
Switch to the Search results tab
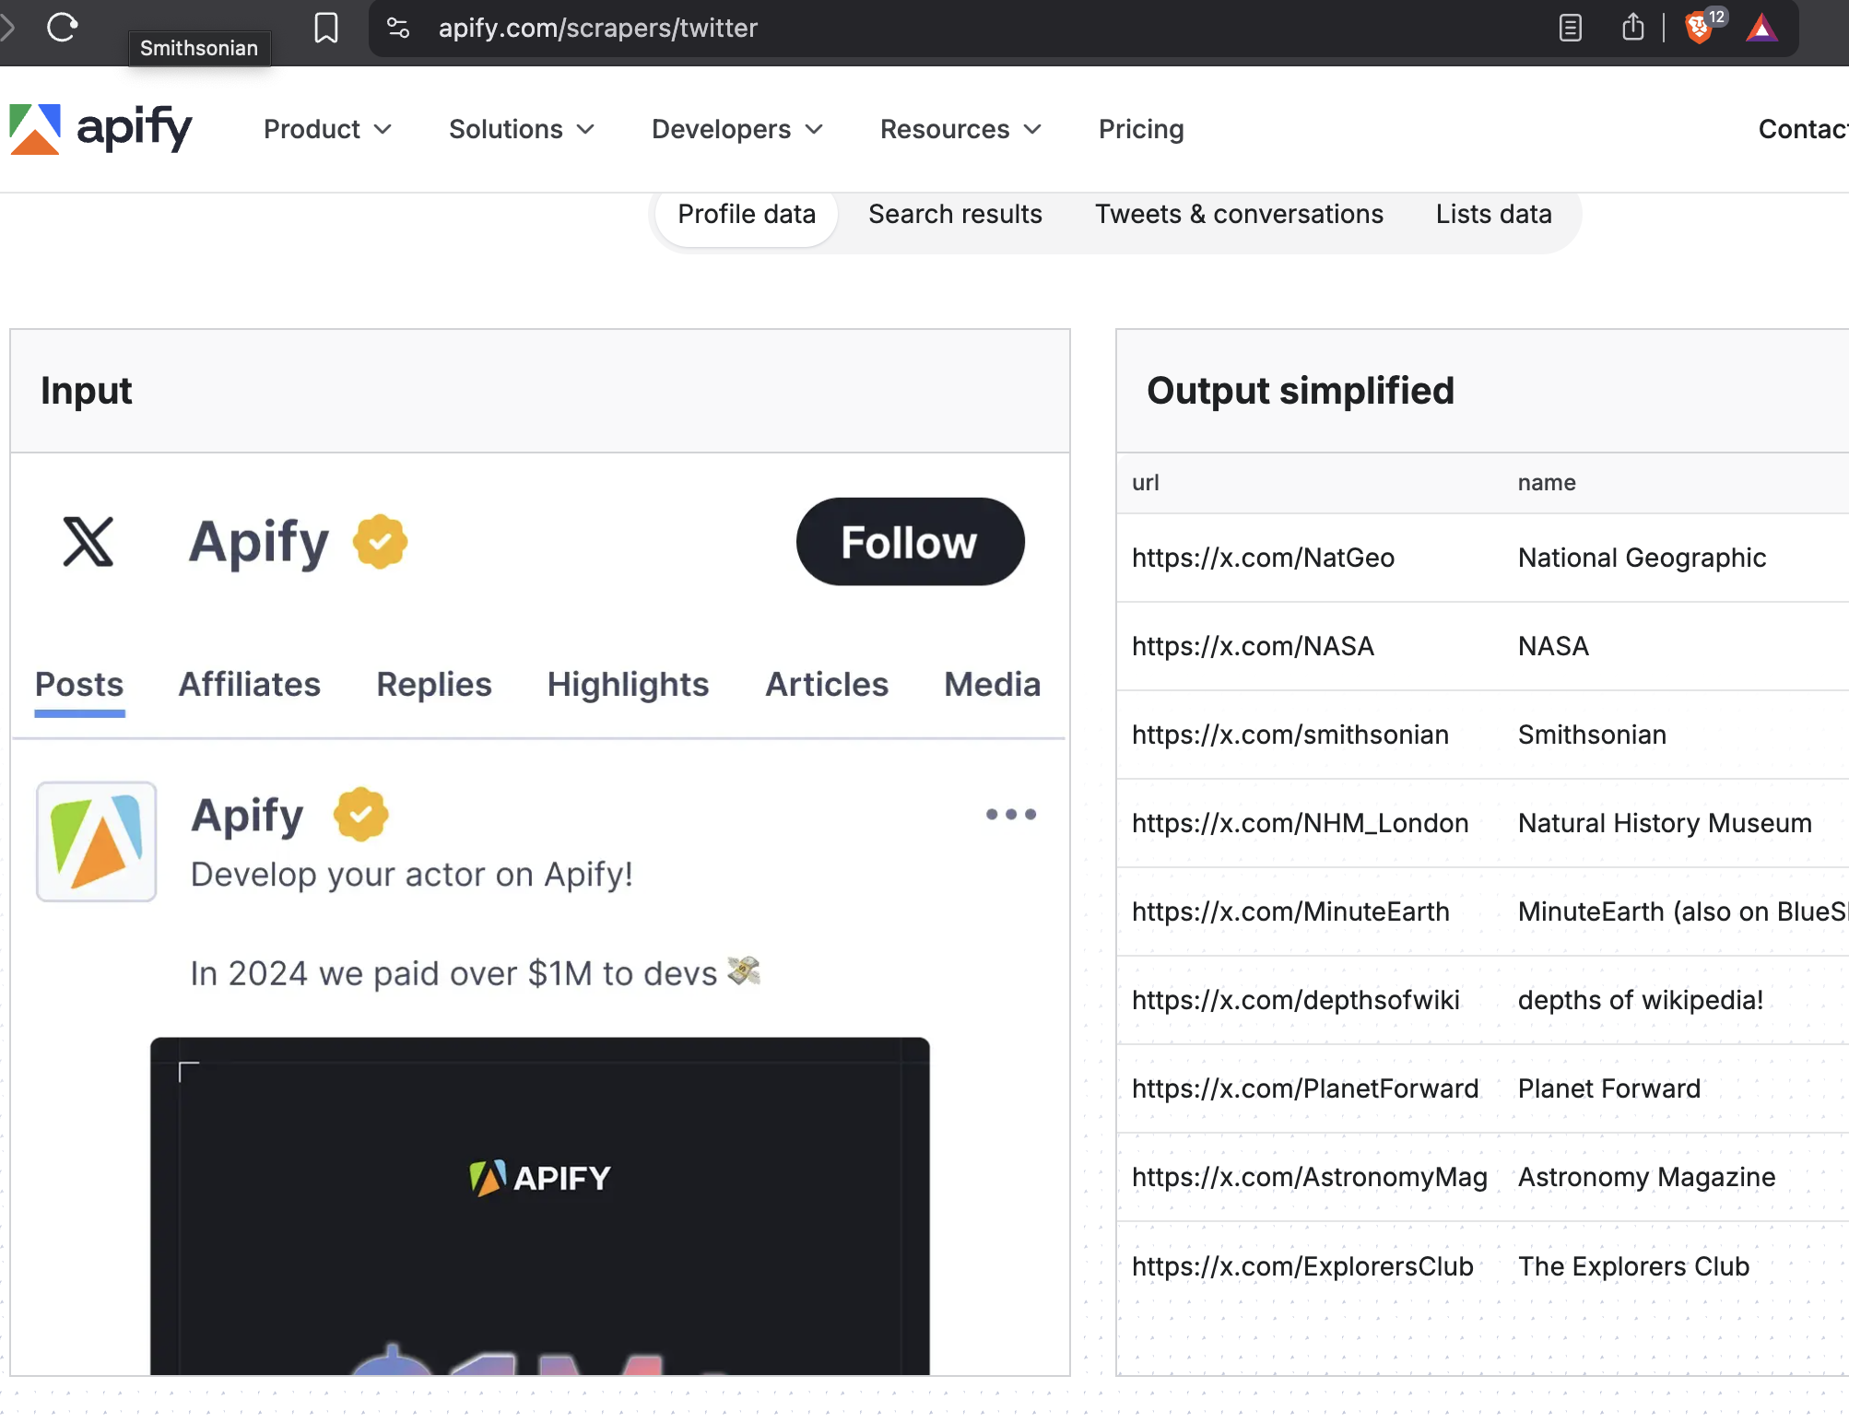click(x=955, y=214)
